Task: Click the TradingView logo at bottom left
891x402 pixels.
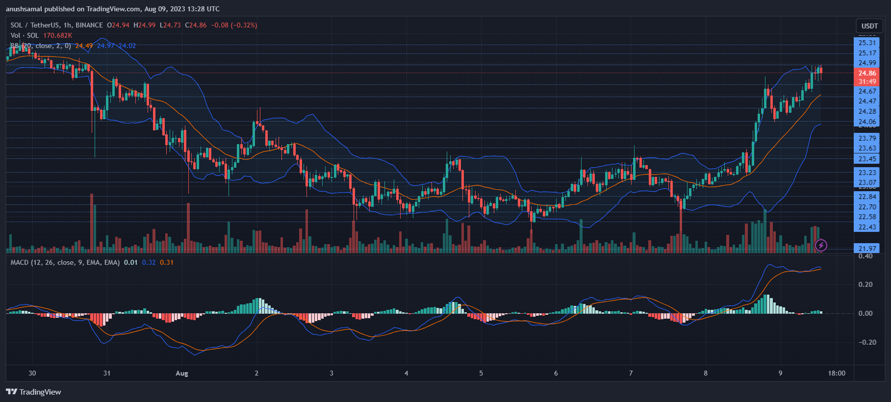Action: pos(33,392)
